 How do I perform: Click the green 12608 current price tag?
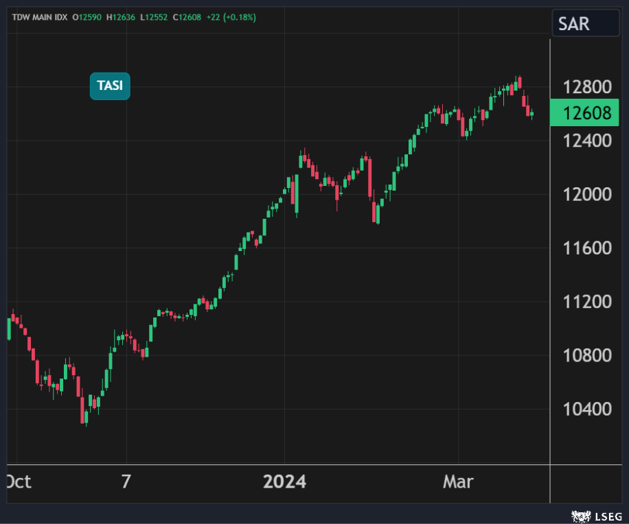(x=586, y=114)
